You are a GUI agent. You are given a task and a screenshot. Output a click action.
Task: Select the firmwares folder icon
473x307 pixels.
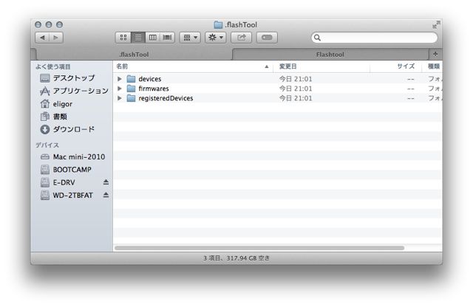pos(131,89)
